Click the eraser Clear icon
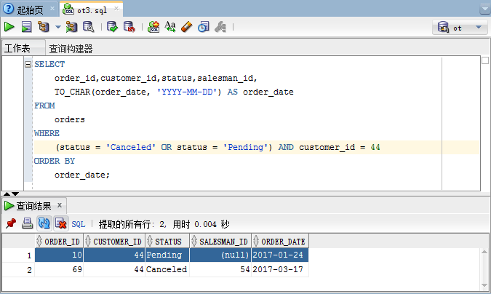Screen dimensions: 491x294 pyautogui.click(x=187, y=27)
